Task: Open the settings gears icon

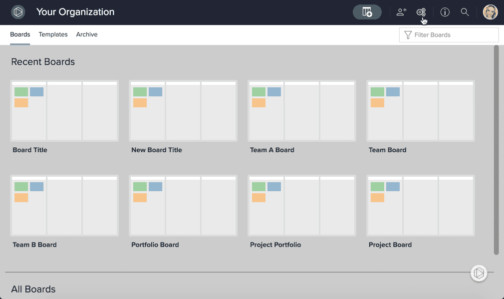Action: (421, 12)
